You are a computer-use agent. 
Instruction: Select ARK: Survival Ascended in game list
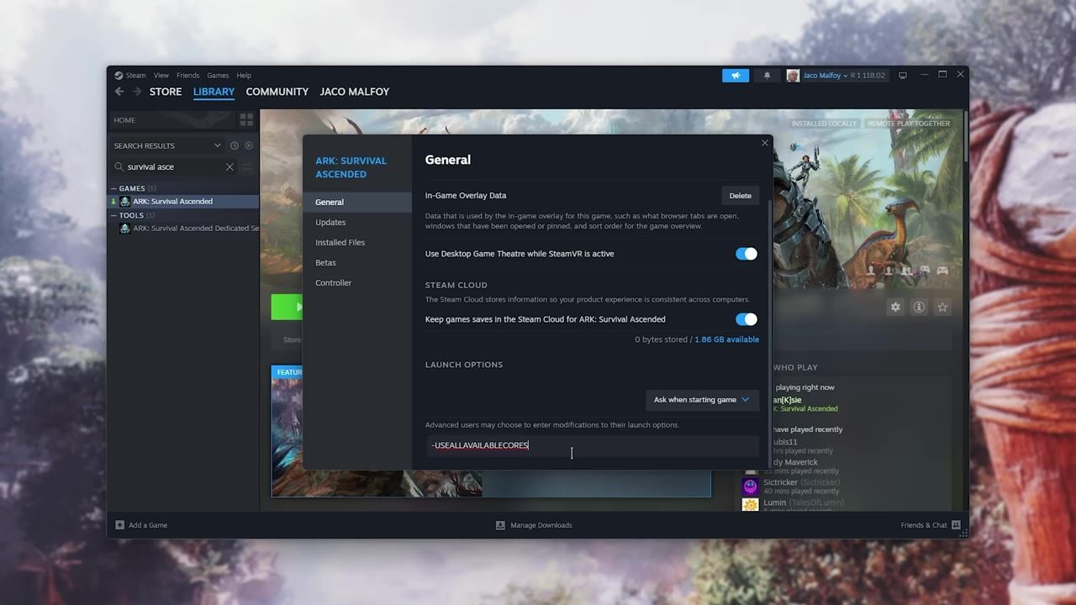click(x=183, y=202)
